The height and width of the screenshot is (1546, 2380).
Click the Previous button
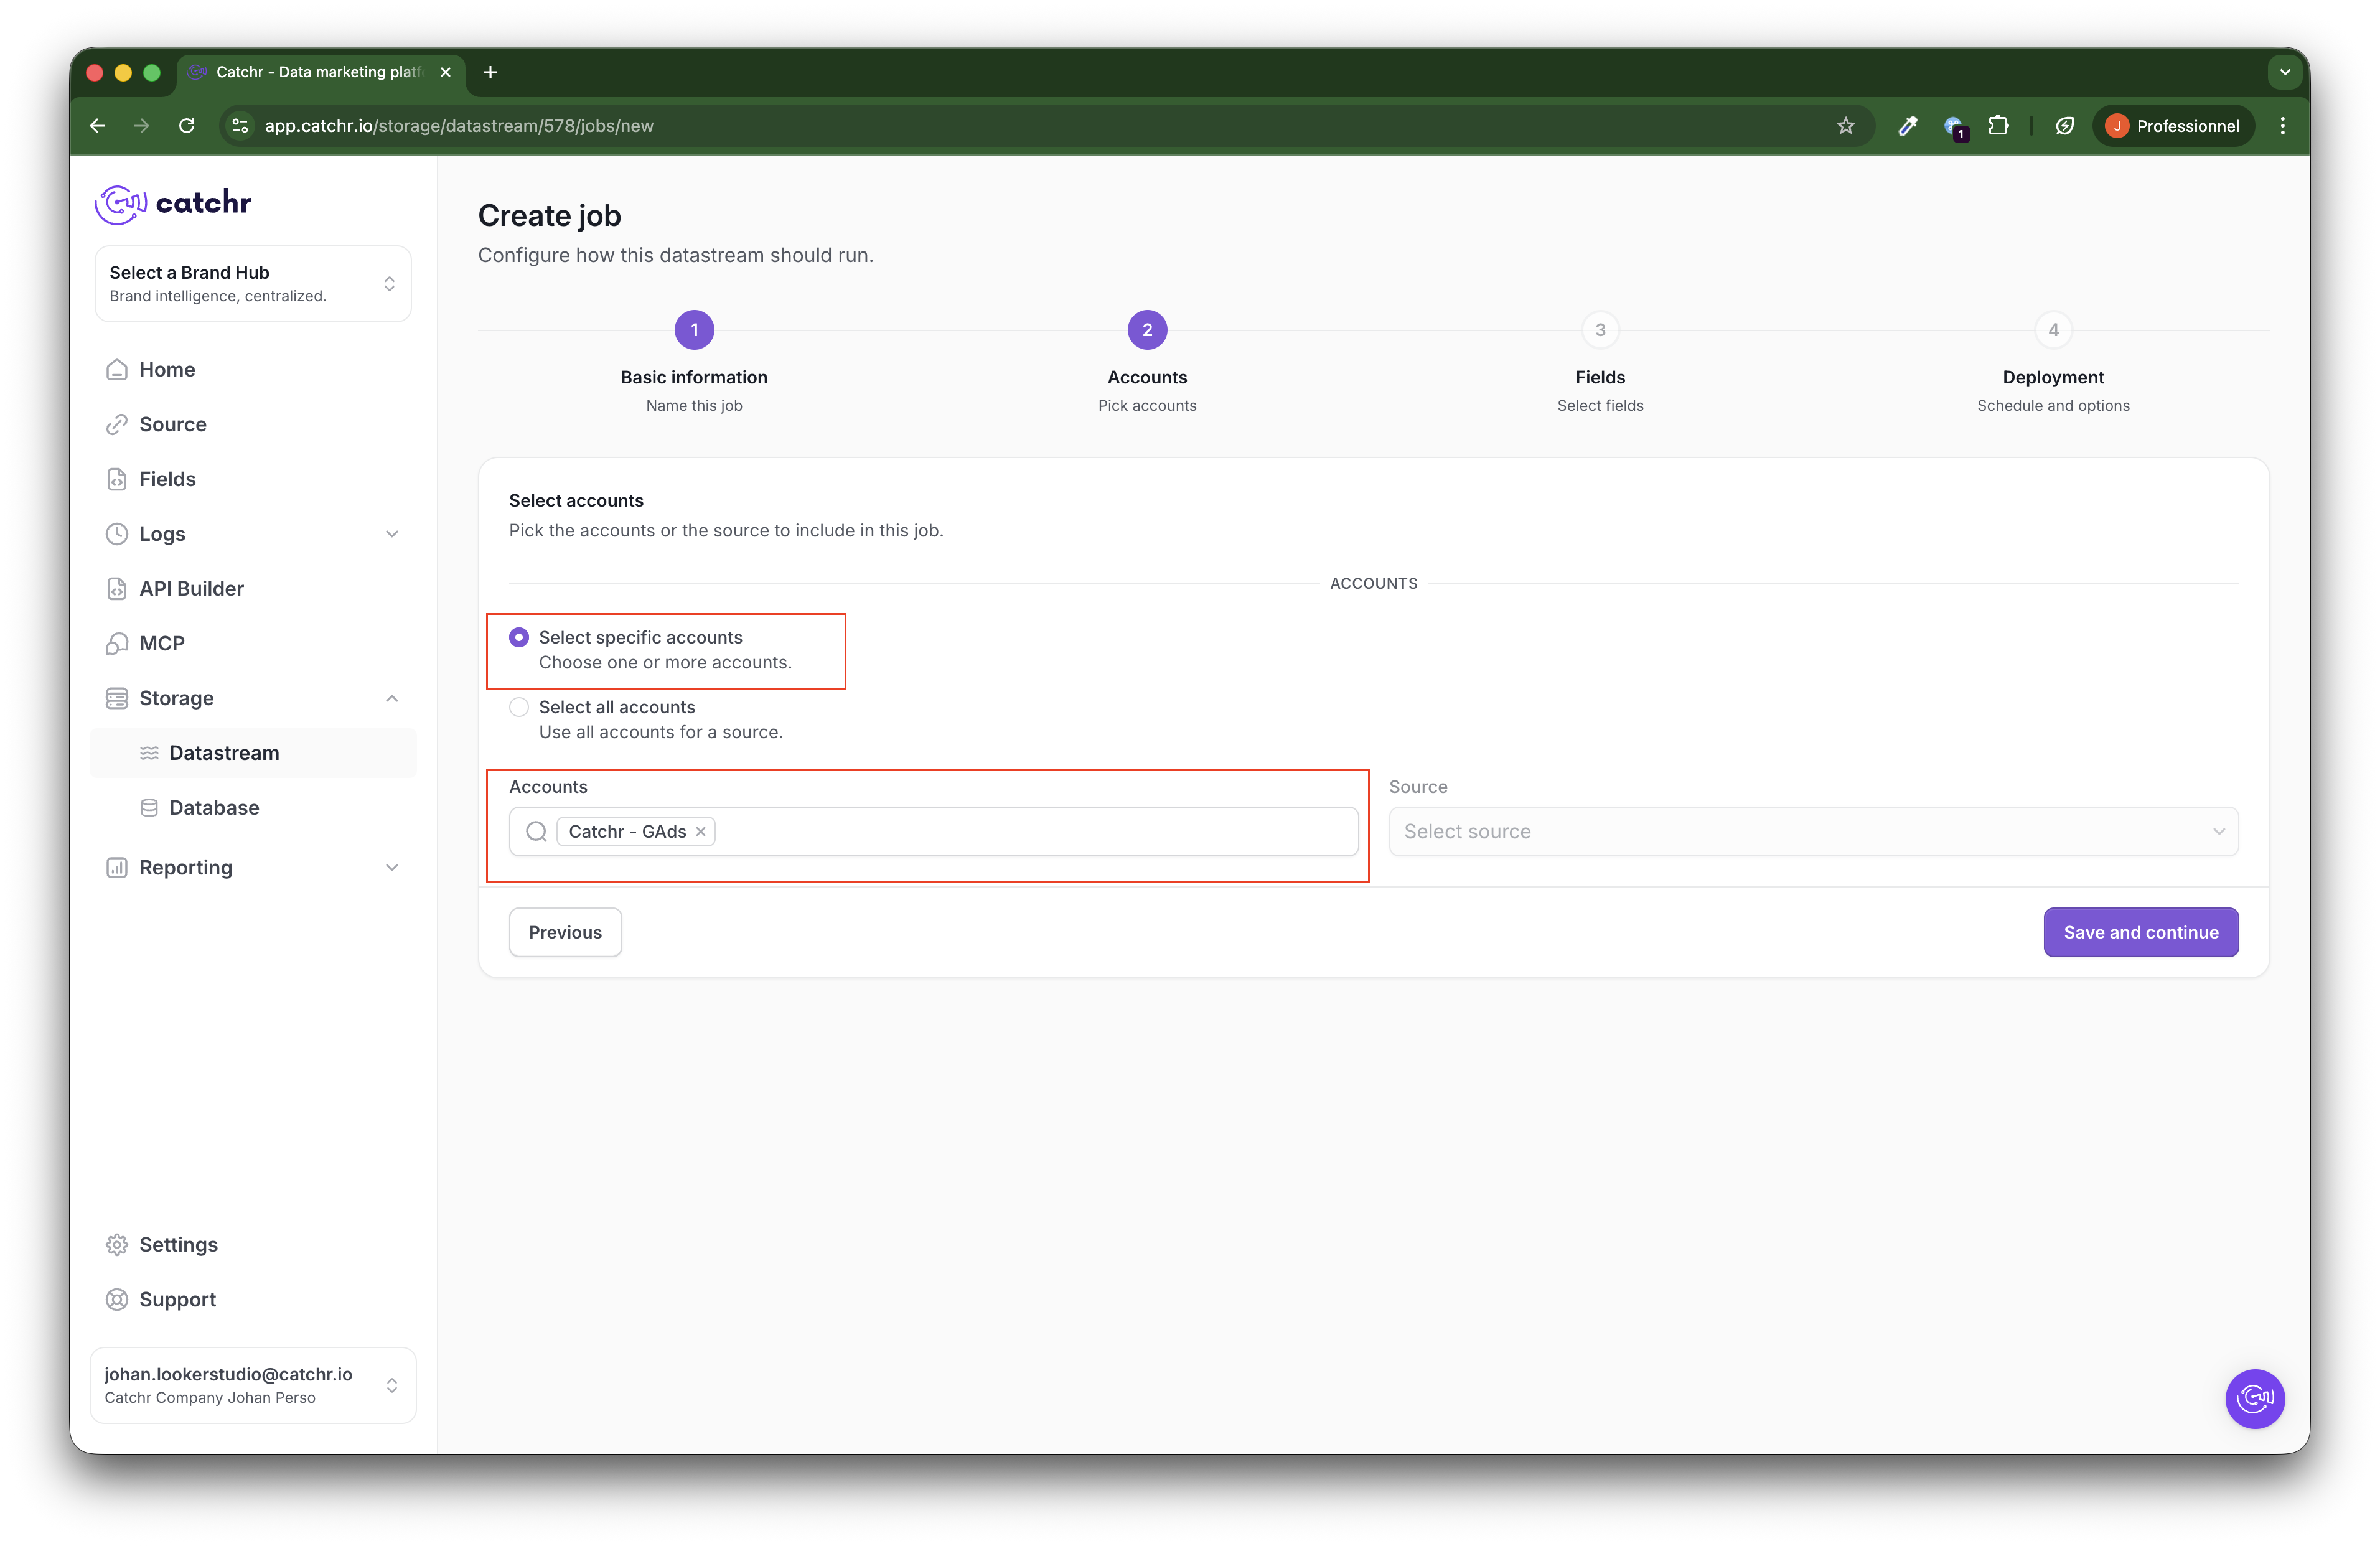[565, 932]
